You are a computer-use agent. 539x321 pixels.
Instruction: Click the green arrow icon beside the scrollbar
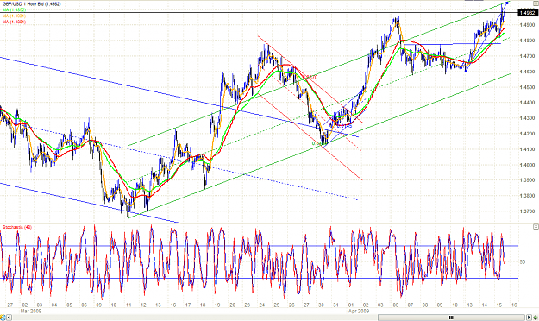[x=536, y=318]
